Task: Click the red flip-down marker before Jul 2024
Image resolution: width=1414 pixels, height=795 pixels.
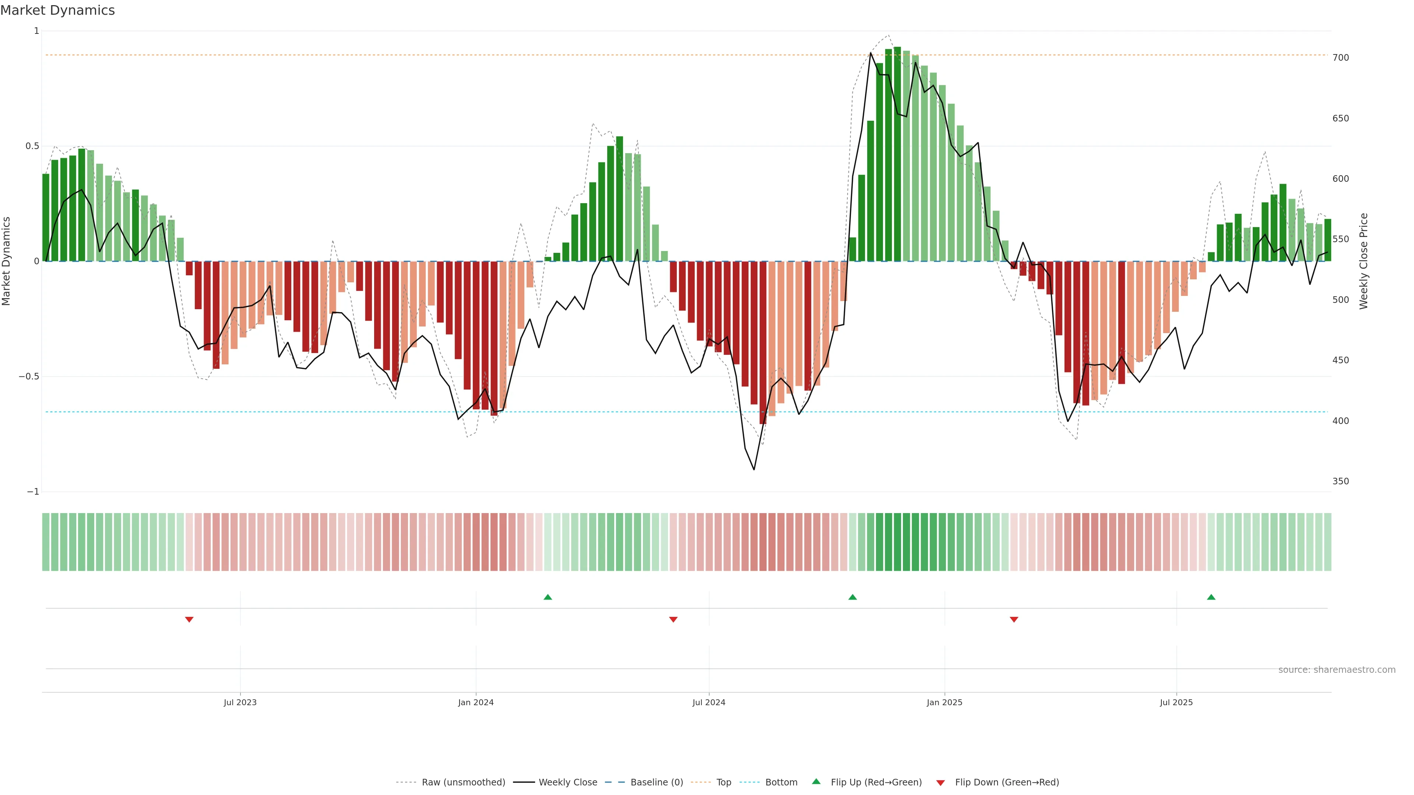Action: coord(673,619)
